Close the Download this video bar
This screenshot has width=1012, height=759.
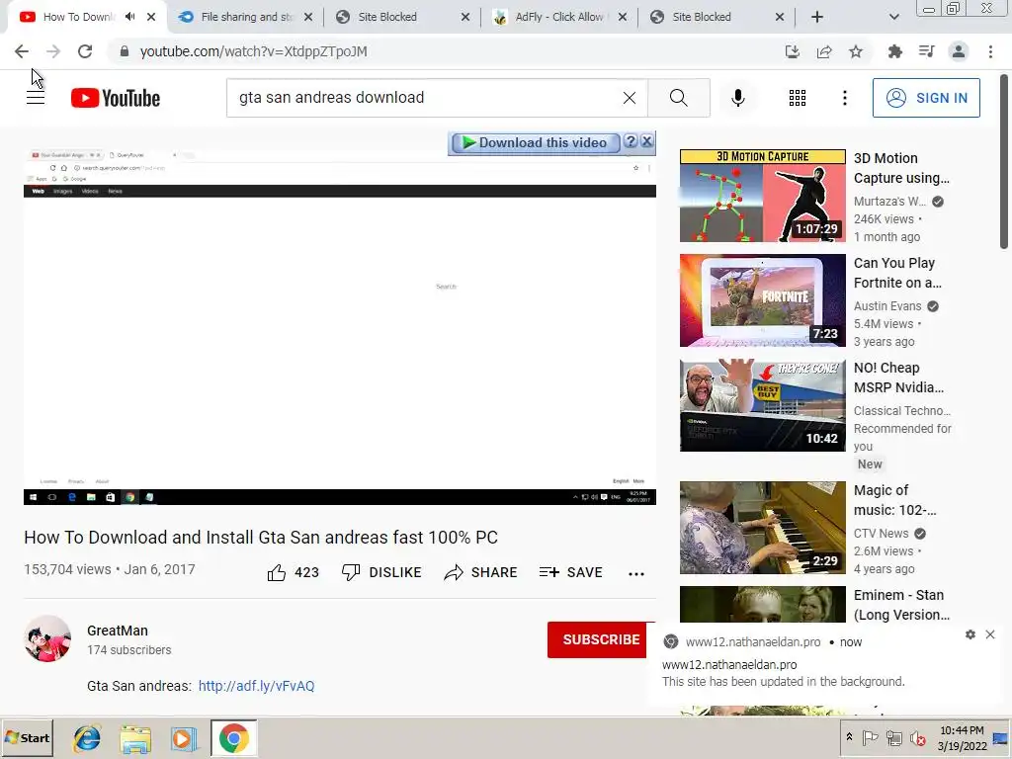point(646,141)
